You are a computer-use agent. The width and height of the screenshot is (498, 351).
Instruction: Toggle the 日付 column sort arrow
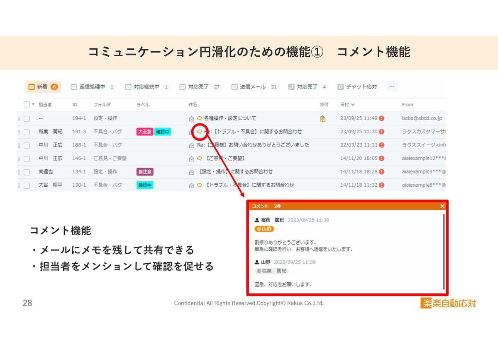pyautogui.click(x=353, y=105)
